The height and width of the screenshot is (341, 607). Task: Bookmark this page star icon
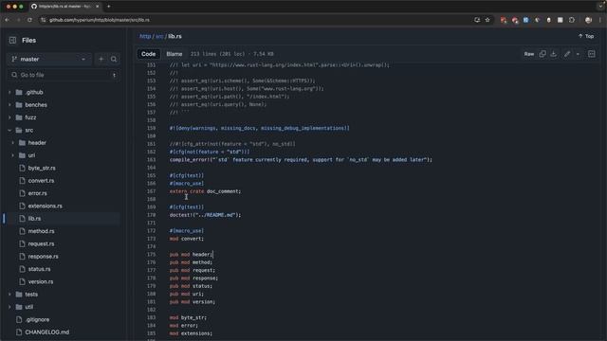click(487, 20)
